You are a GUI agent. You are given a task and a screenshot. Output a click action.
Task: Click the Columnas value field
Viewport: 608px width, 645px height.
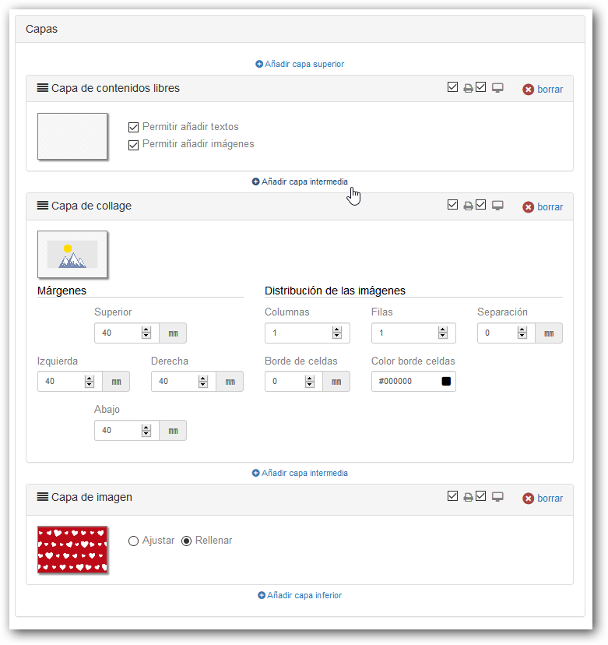(x=307, y=333)
